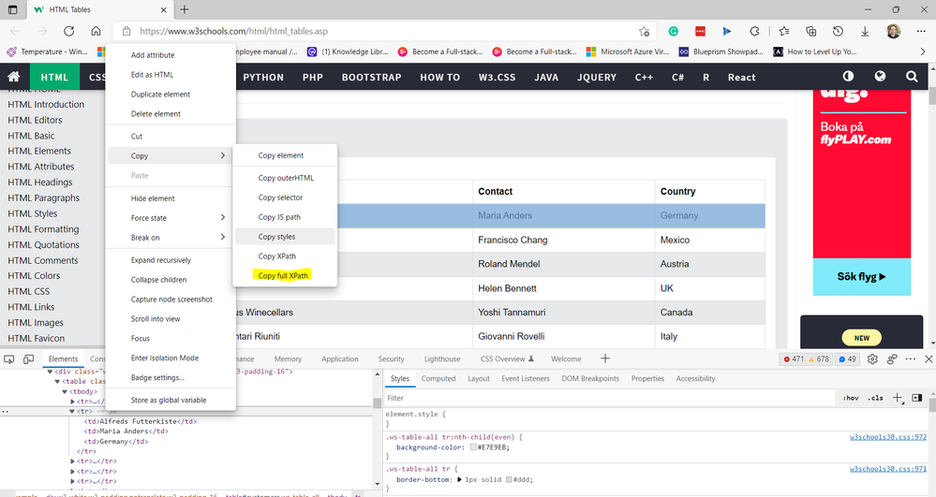
Task: Click the browser refresh icon
Action: (x=68, y=31)
